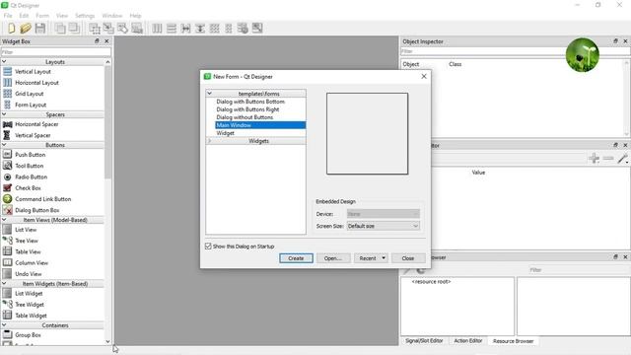
Task: Click the New form toolbar icon
Action: tap(11, 29)
